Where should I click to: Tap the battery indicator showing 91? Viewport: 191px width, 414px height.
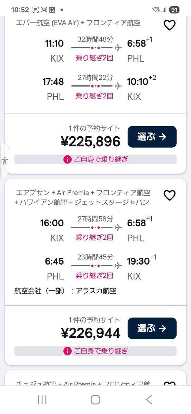pyautogui.click(x=175, y=10)
